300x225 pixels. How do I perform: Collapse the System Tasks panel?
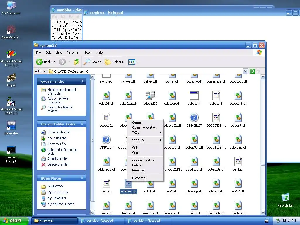pyautogui.click(x=82, y=81)
